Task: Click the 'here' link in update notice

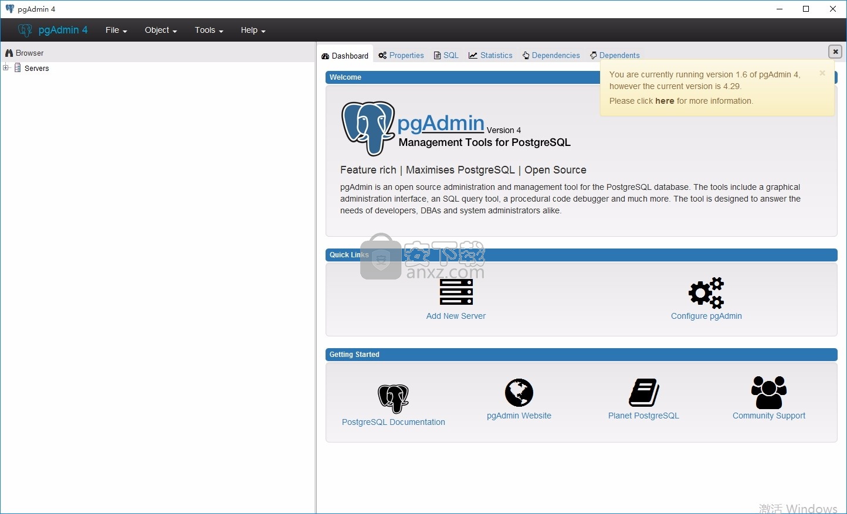Action: [665, 101]
